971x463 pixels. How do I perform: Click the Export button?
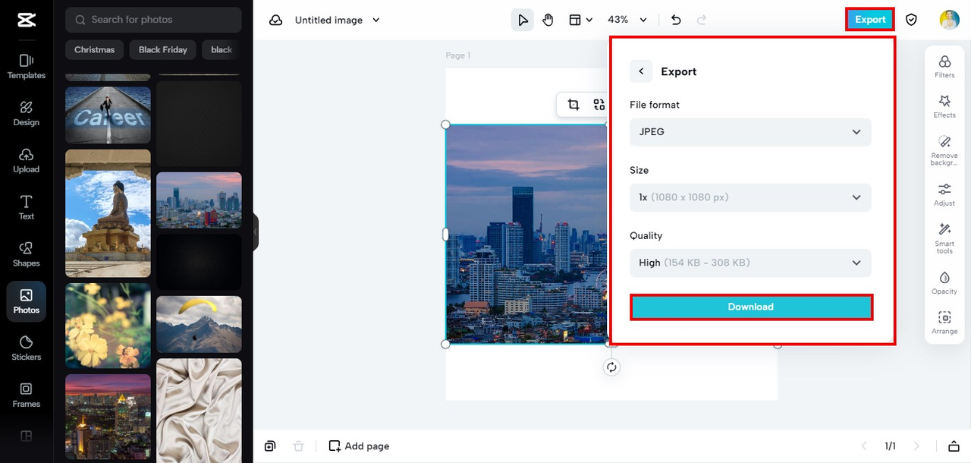[870, 20]
